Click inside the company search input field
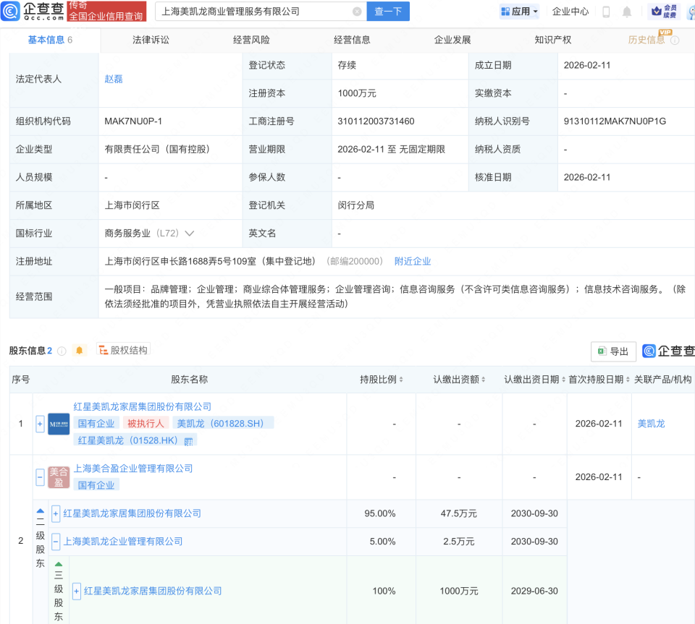This screenshot has height=624, width=695. click(x=253, y=12)
